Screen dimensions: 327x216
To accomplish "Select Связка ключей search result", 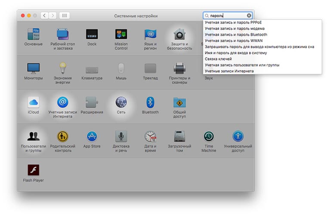I will 262,59.
